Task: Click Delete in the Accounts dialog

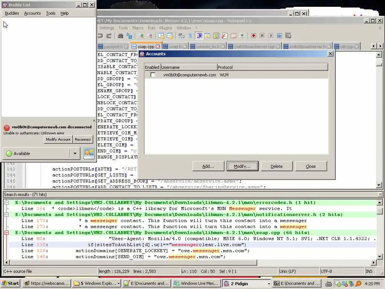Action: (276, 166)
